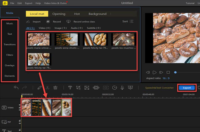200x132 pixels.
Task: Open the Export menu in menu bar
Action: point(29,3)
